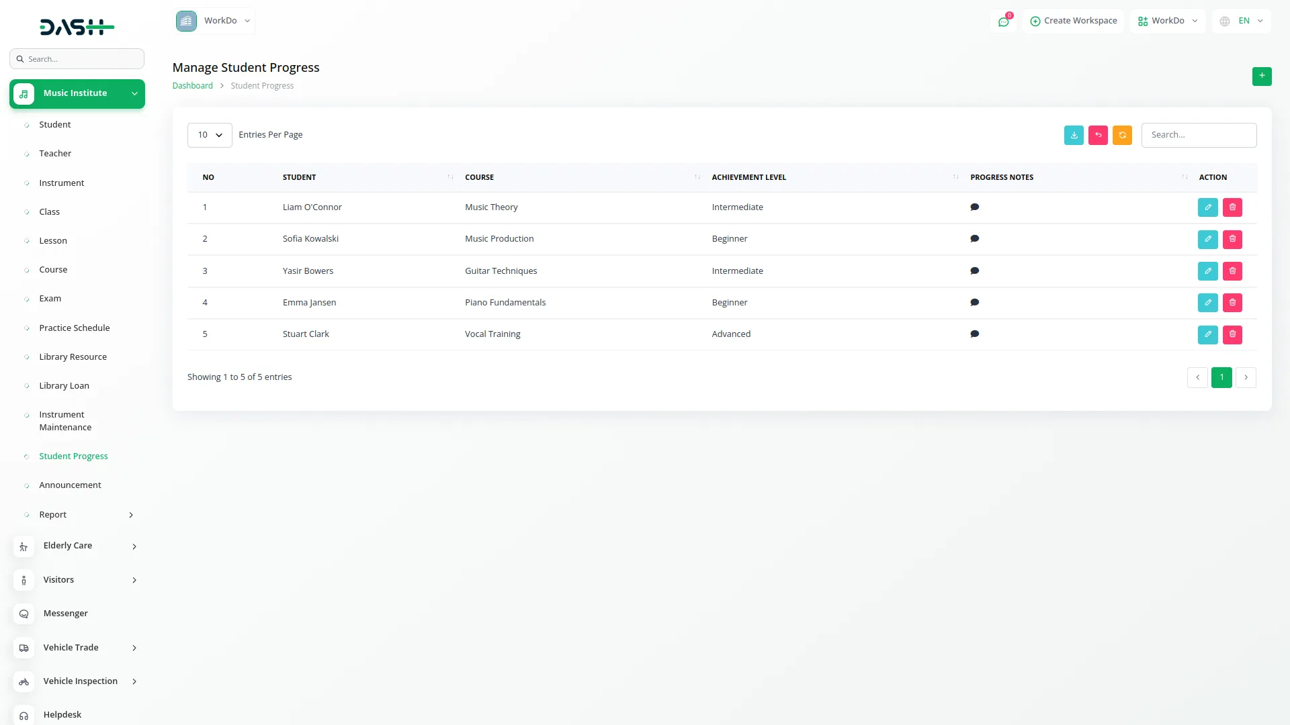Click the Create Workspace button
Viewport: 1290px width, 725px height.
(x=1073, y=21)
